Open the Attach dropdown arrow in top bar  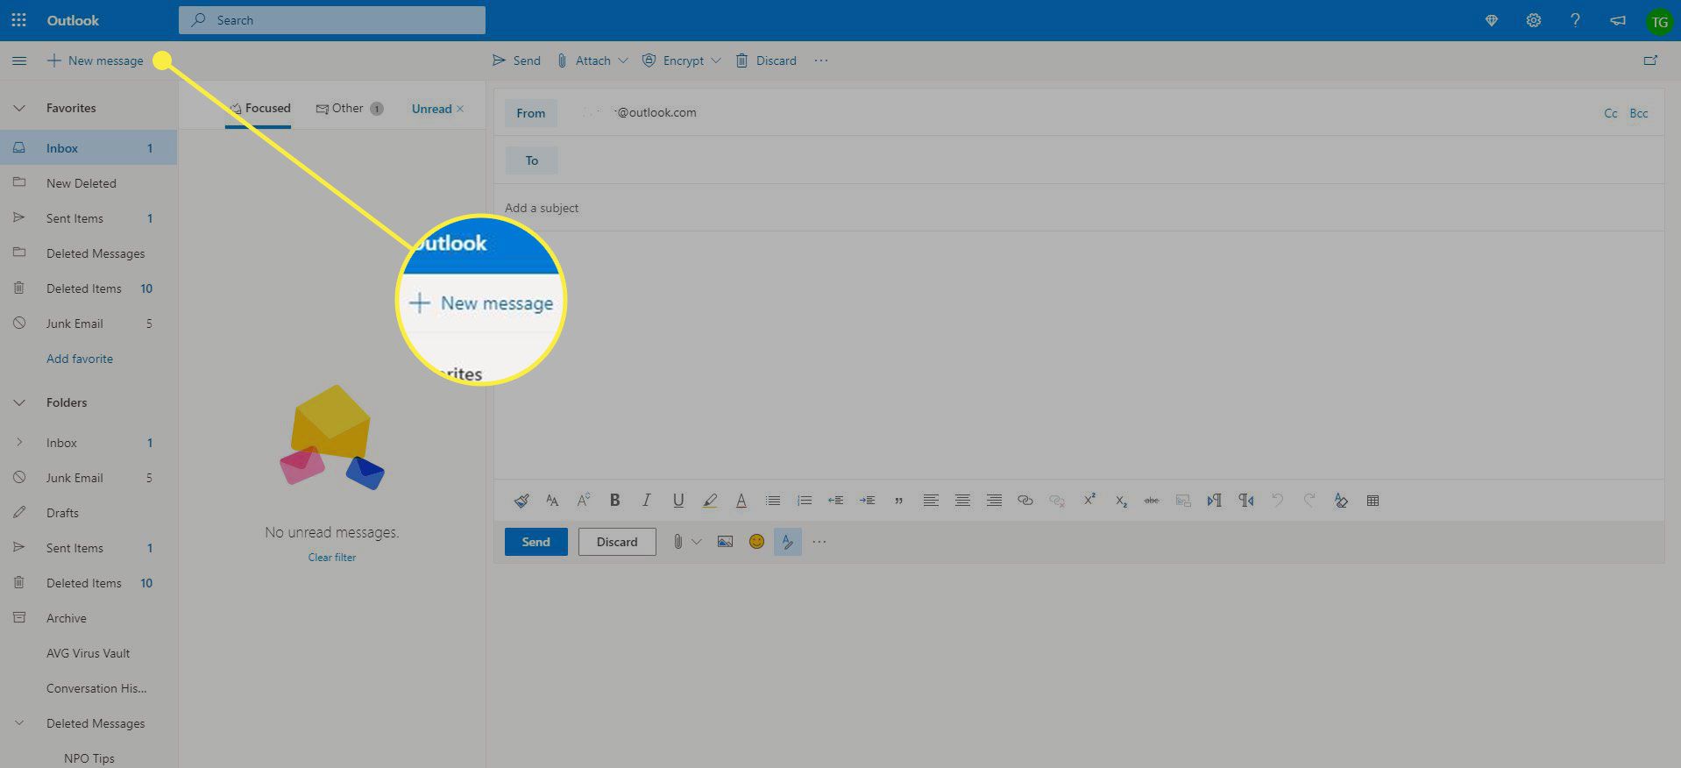coord(623,60)
